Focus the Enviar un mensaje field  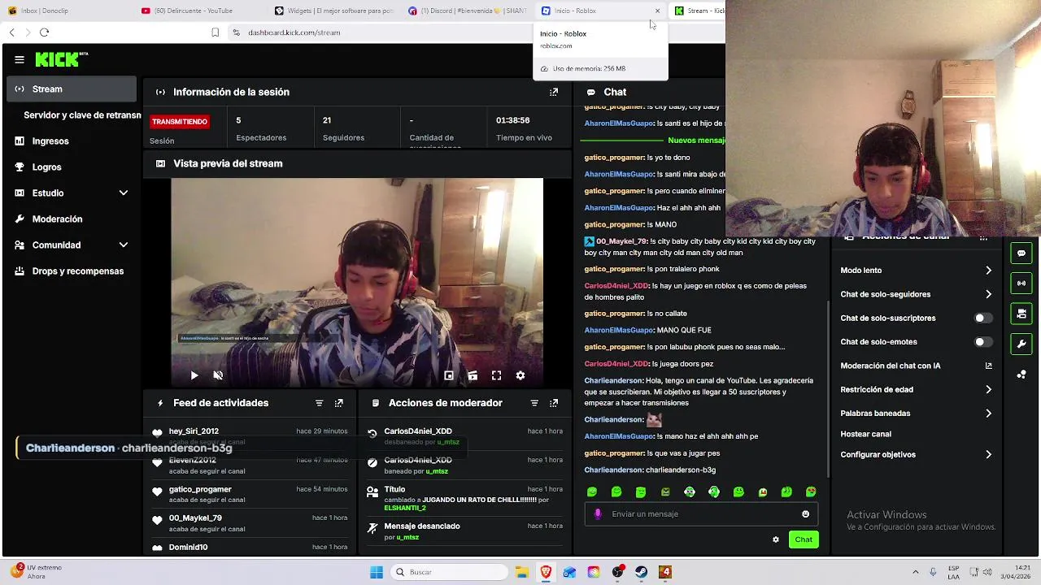click(701, 513)
